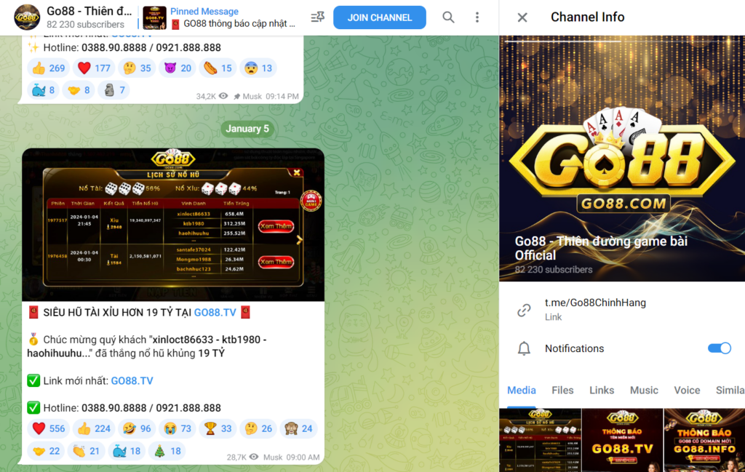React with trophy showing 33
This screenshot has height=472, width=745.
[x=218, y=429]
